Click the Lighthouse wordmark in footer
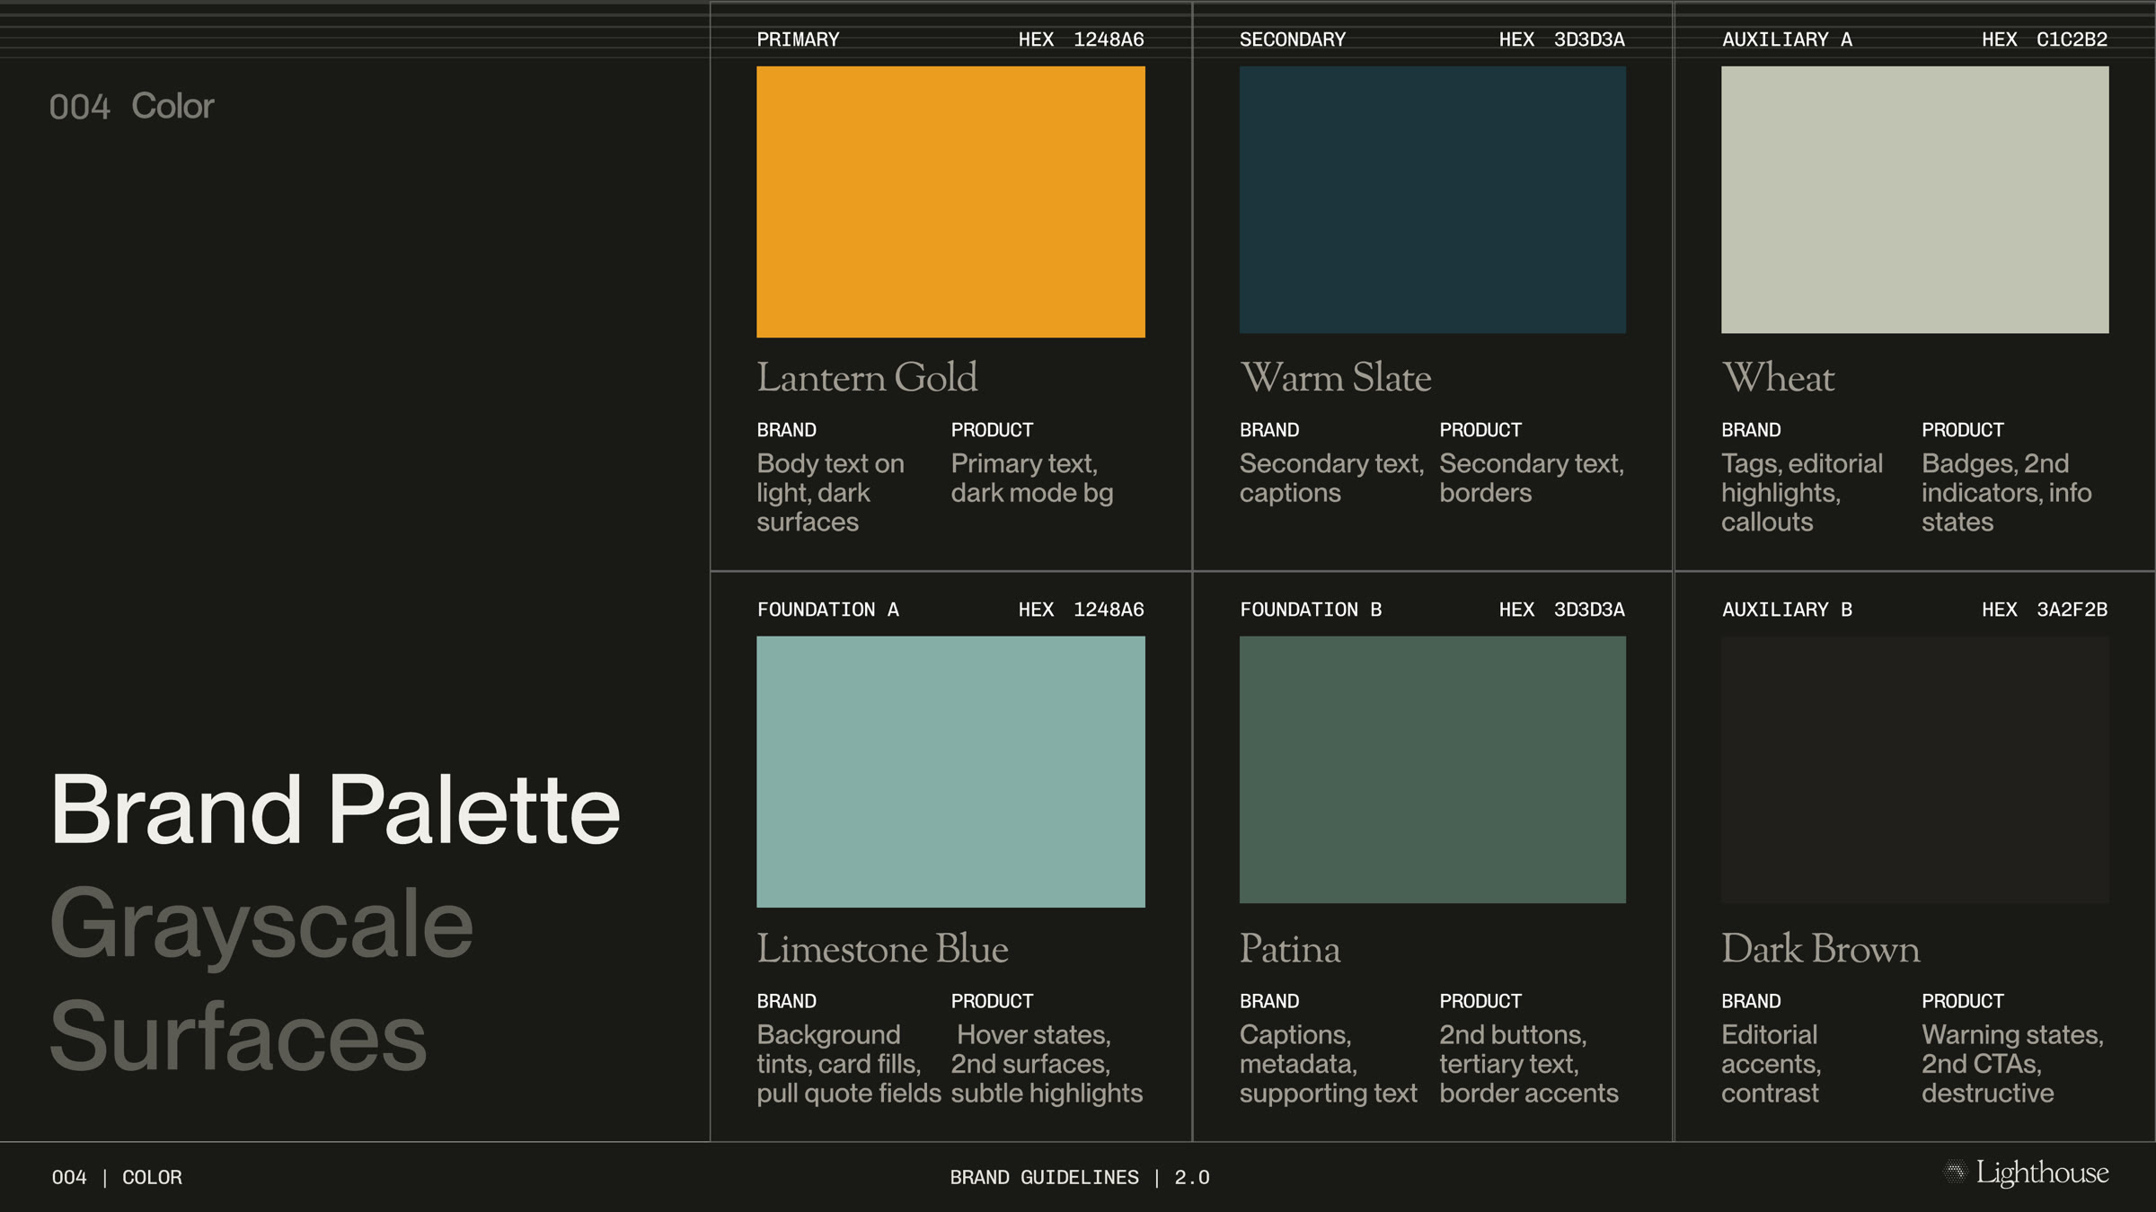 click(2043, 1172)
